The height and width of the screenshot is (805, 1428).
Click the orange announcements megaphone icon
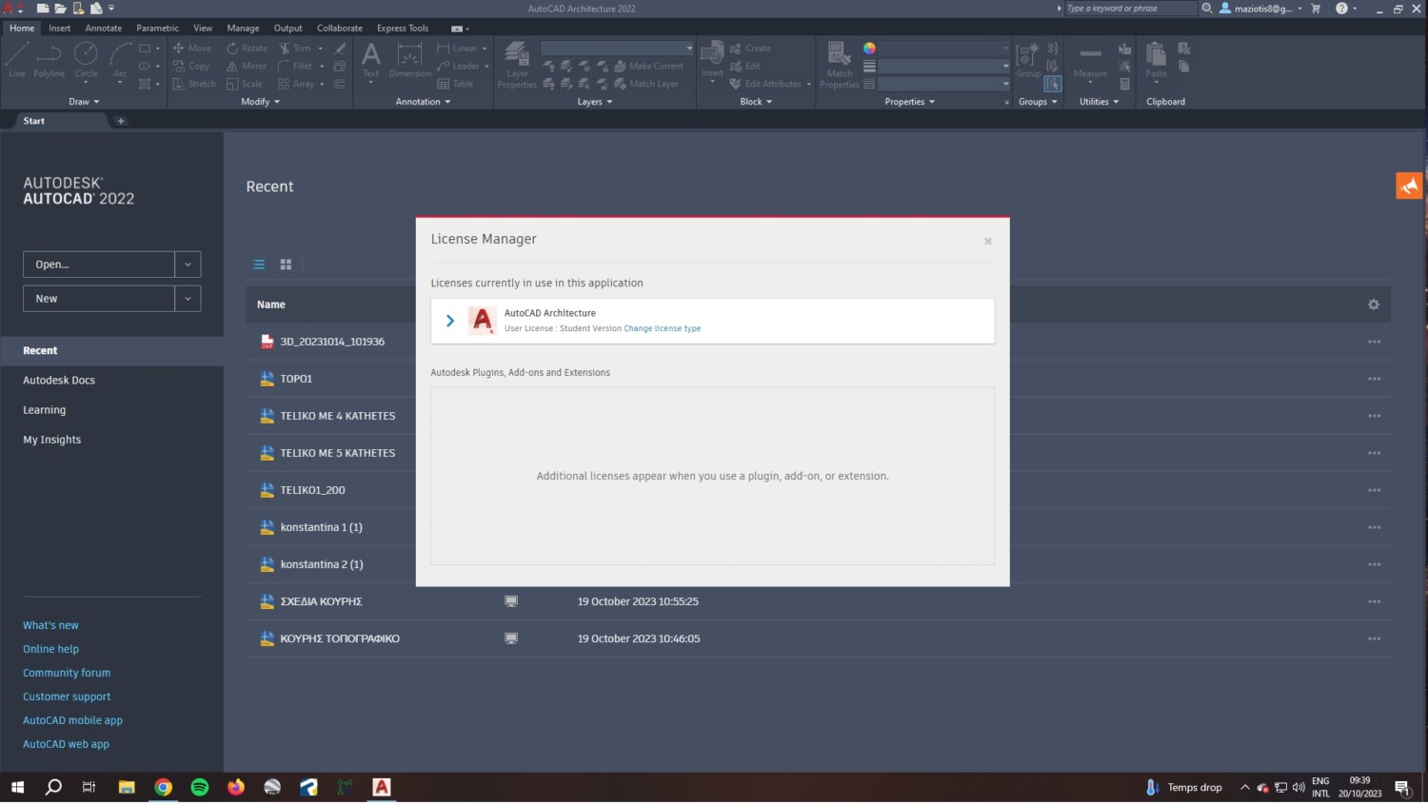(x=1409, y=186)
